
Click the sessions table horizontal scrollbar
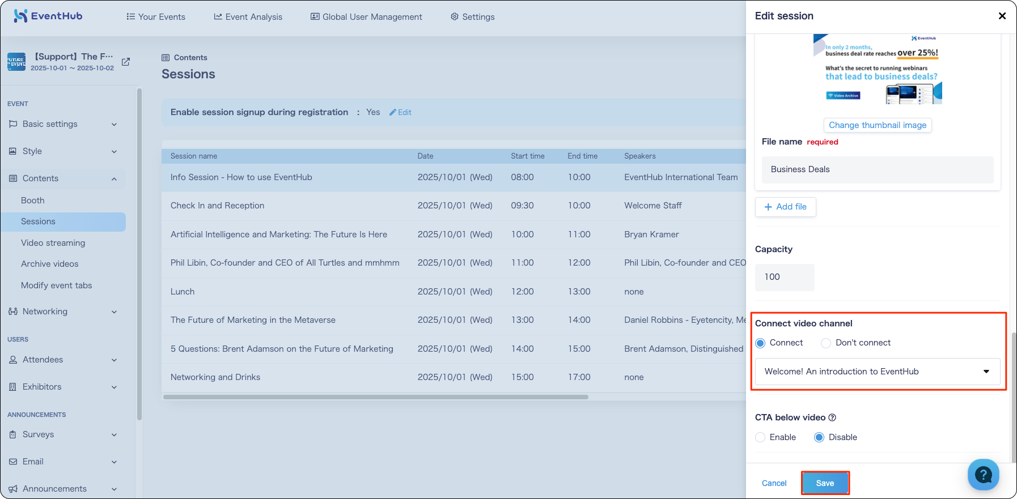pos(376,397)
